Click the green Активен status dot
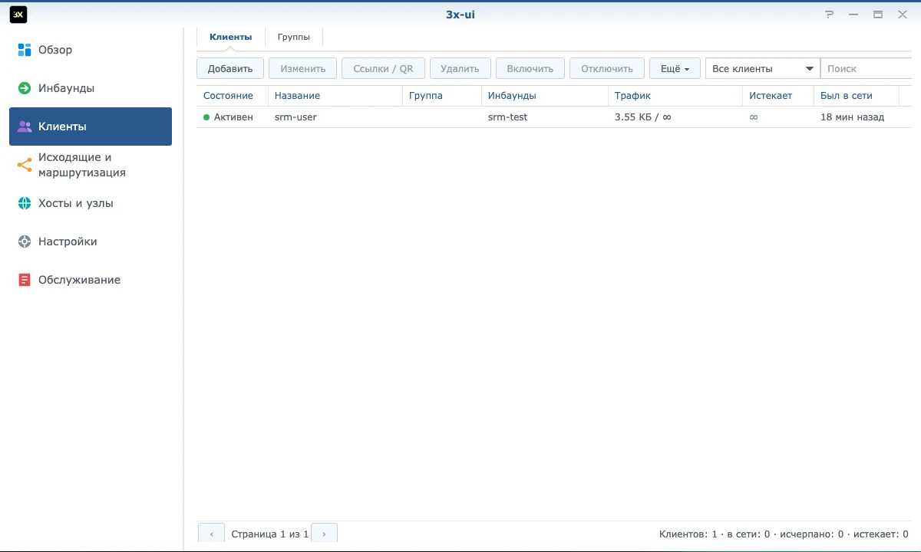 [206, 117]
